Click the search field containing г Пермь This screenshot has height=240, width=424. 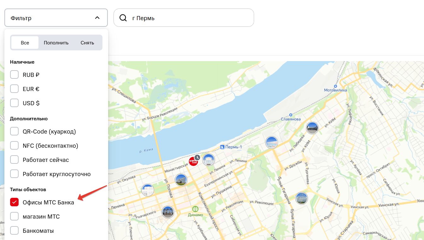click(183, 18)
